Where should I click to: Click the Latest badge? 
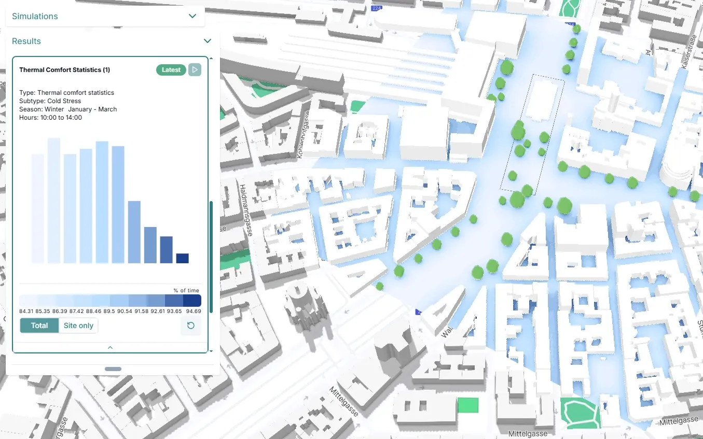click(171, 69)
